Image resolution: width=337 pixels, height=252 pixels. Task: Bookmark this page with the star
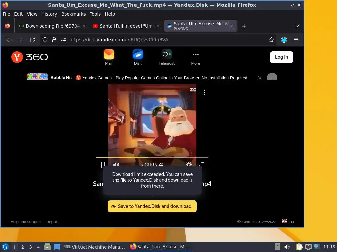click(x=271, y=40)
